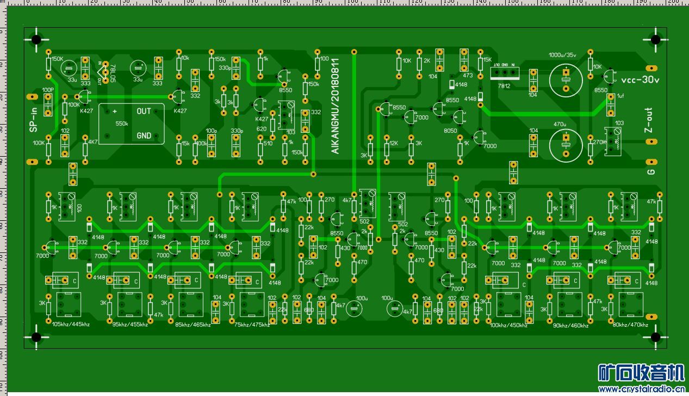This screenshot has width=689, height=396.
Task: Click the 550k module outline
Action: pyautogui.click(x=131, y=124)
